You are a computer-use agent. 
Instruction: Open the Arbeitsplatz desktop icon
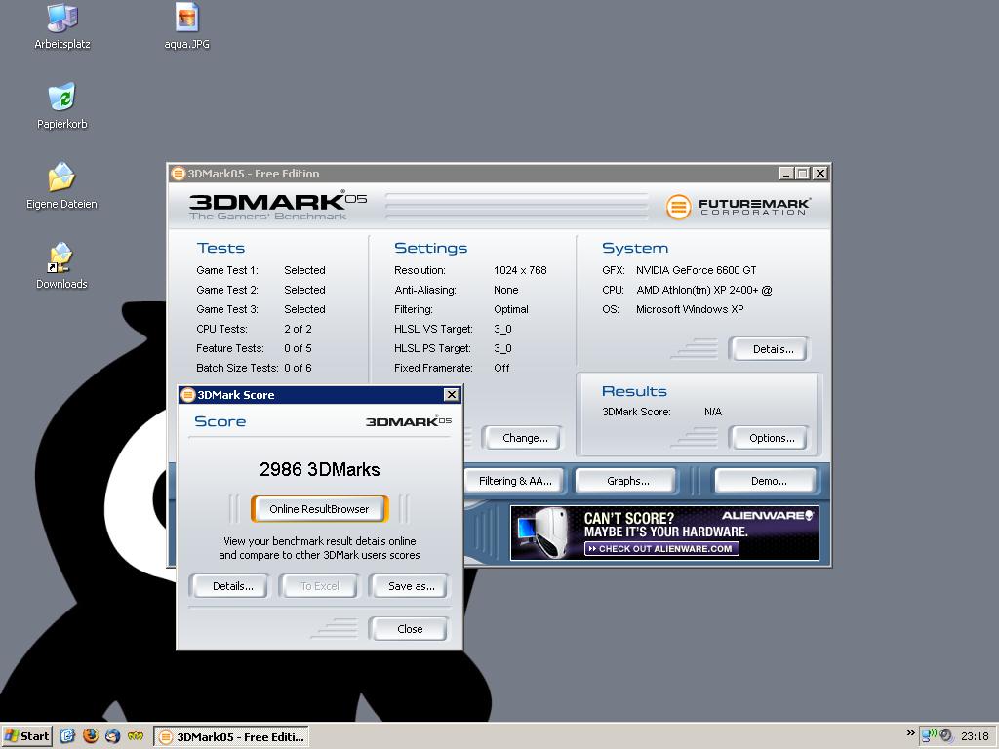(x=62, y=26)
